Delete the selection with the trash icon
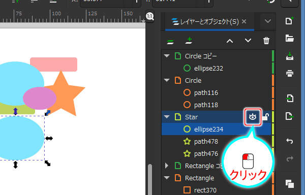Viewport: 305px width, 195px height. pos(266,41)
